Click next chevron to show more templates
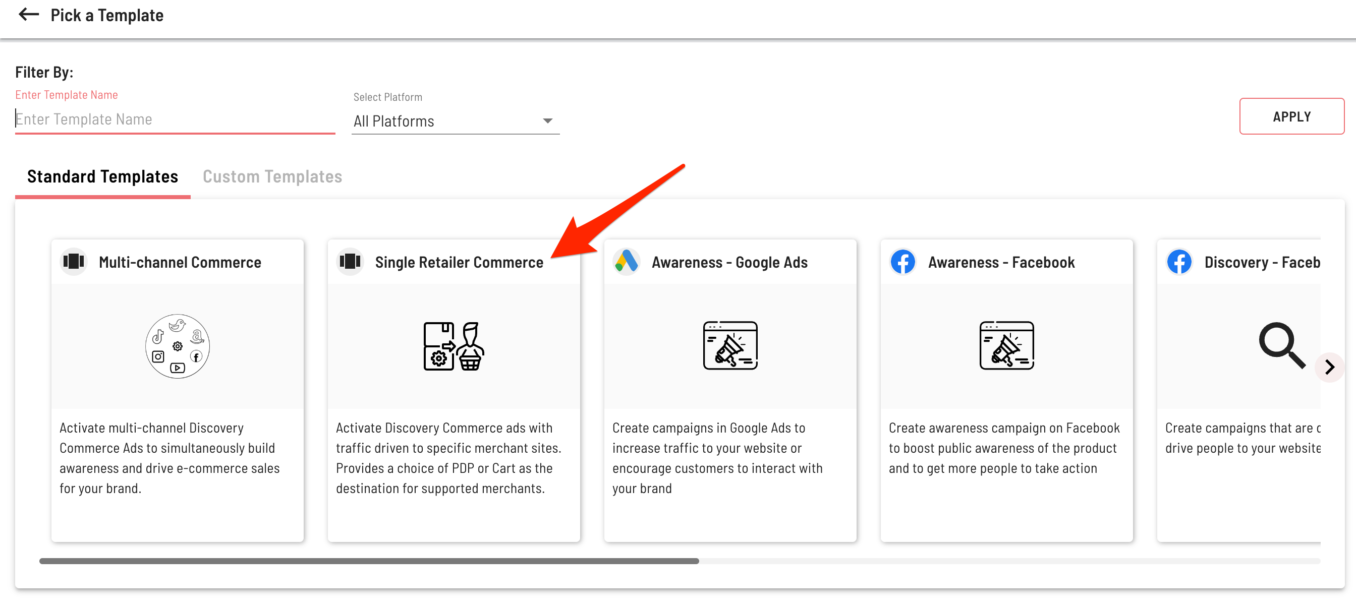The image size is (1356, 606). pyautogui.click(x=1329, y=367)
